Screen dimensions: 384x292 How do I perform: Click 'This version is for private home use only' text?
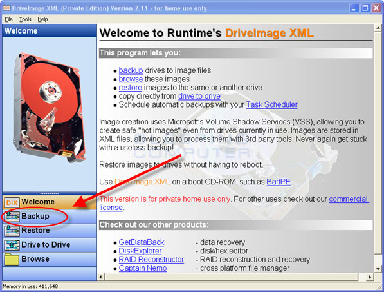coord(165,199)
